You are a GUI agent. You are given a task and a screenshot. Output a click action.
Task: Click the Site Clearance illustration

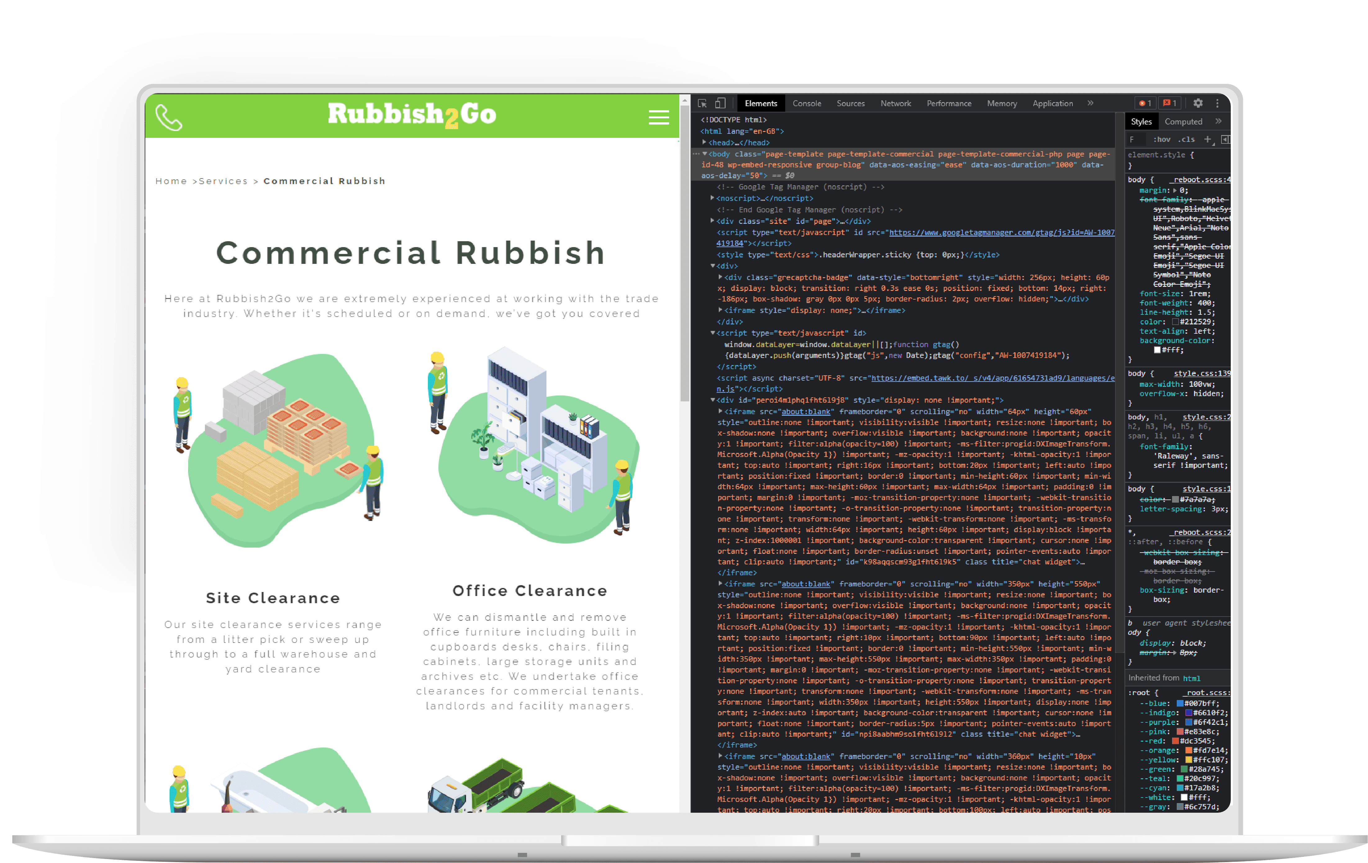(x=279, y=450)
